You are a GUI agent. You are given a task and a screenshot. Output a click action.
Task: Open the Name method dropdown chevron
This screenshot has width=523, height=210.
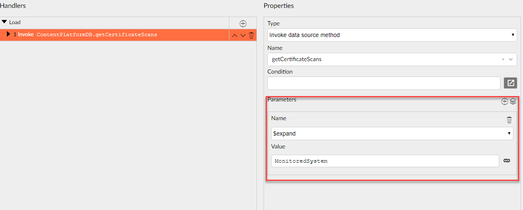coord(510,59)
